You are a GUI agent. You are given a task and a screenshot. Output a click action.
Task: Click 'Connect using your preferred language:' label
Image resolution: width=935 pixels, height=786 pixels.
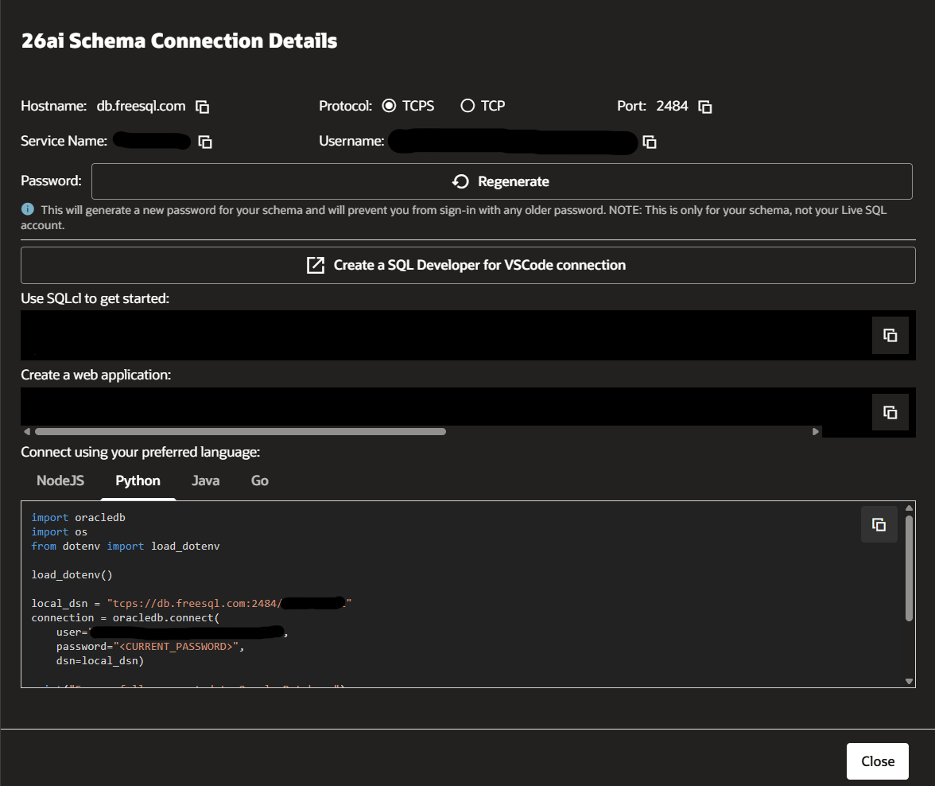[x=140, y=452]
